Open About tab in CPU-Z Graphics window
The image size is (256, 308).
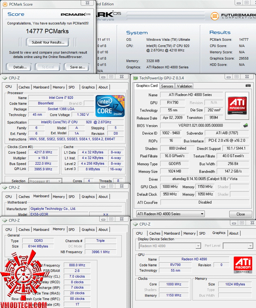click(234, 233)
